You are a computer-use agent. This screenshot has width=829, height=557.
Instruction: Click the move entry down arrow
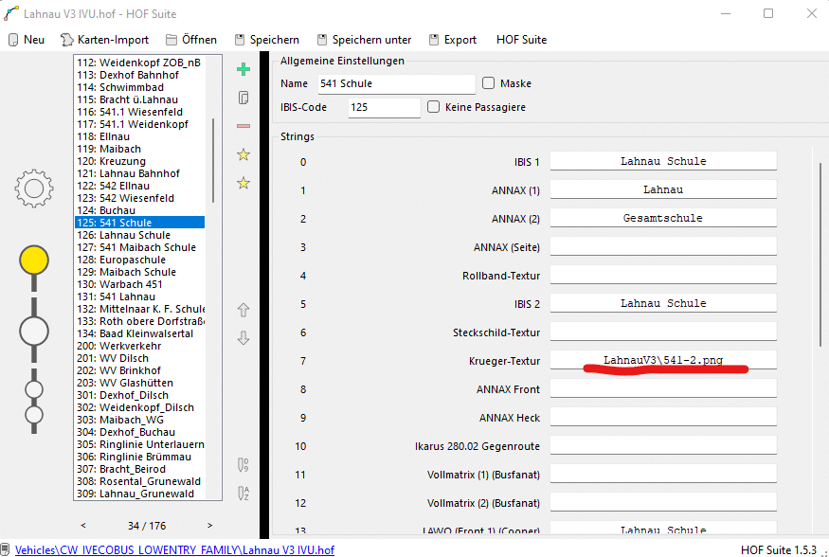(x=243, y=338)
